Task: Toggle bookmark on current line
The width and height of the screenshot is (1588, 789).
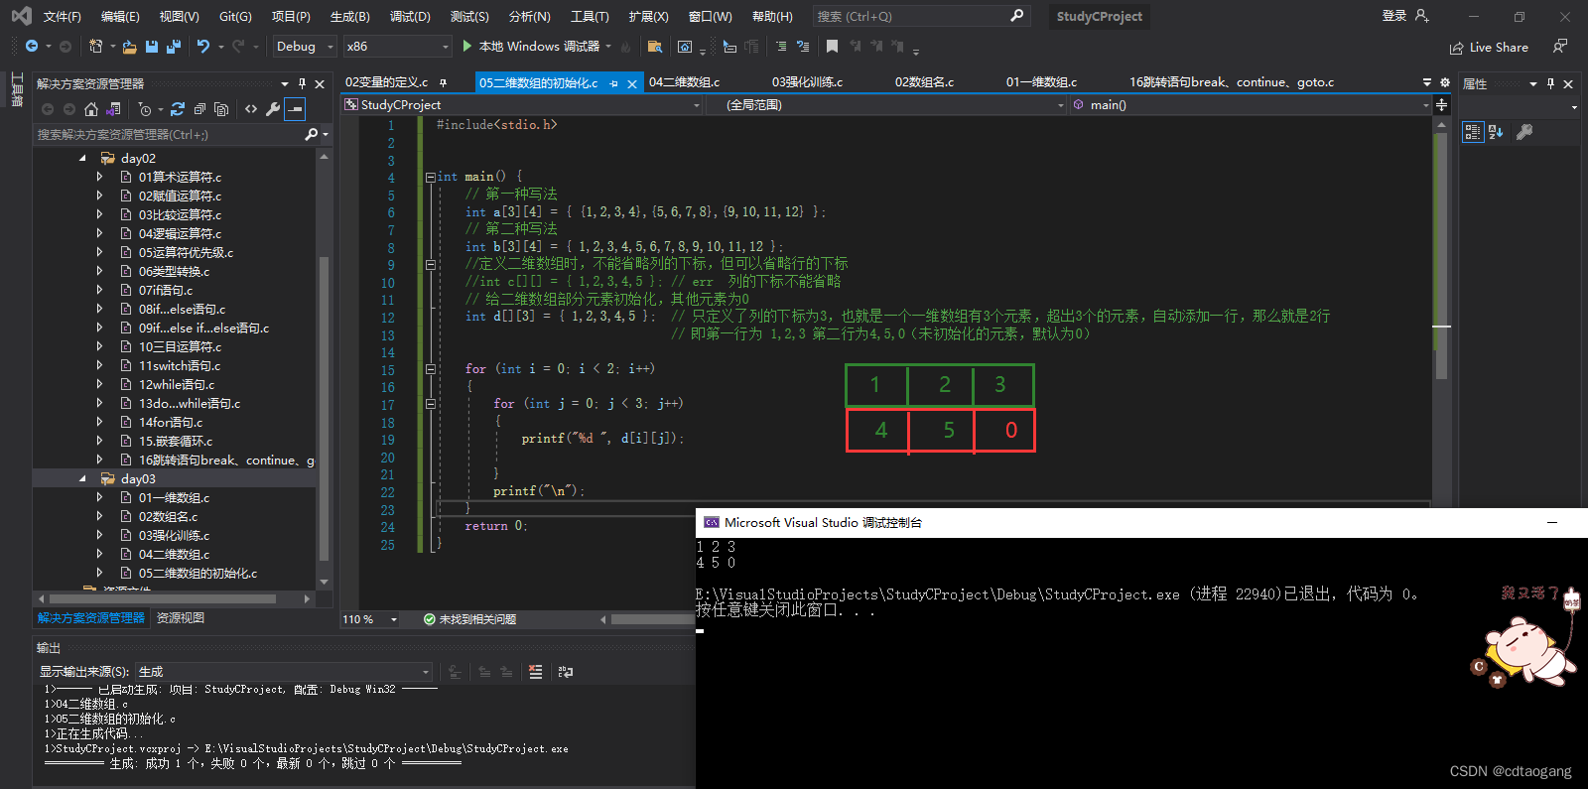Action: tap(832, 47)
